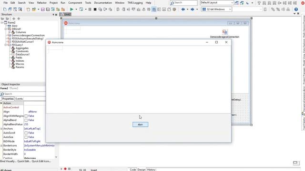
Task: Switch to the Events tab in Object Inspector
Action: [19, 99]
